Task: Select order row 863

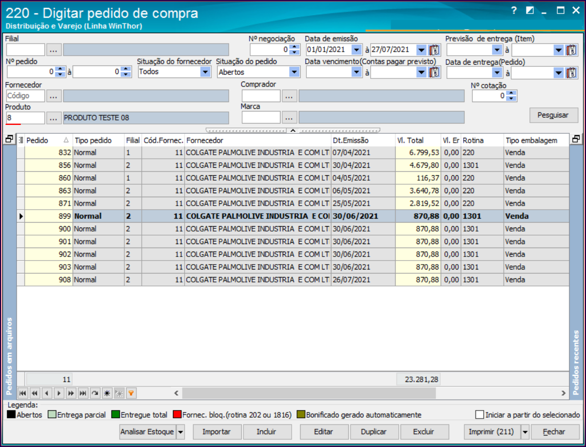Action: coord(293,190)
